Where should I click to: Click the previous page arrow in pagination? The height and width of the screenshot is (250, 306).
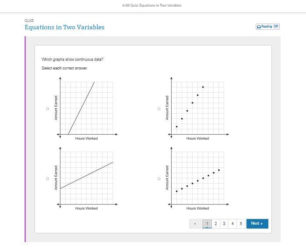[195, 224]
